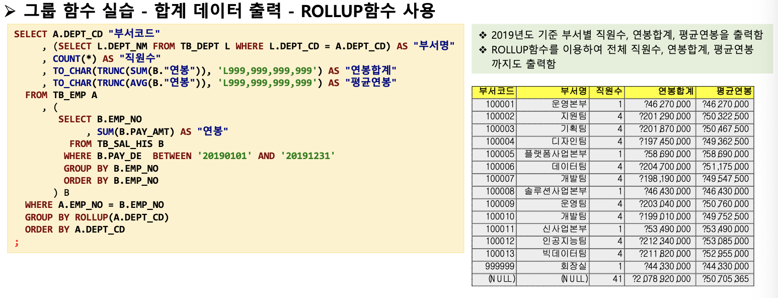Select department code cell 100006

click(494, 167)
